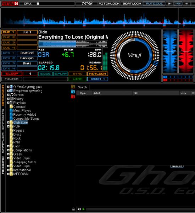
Task: Open the Backspin effect selector
Action: (x=27, y=58)
